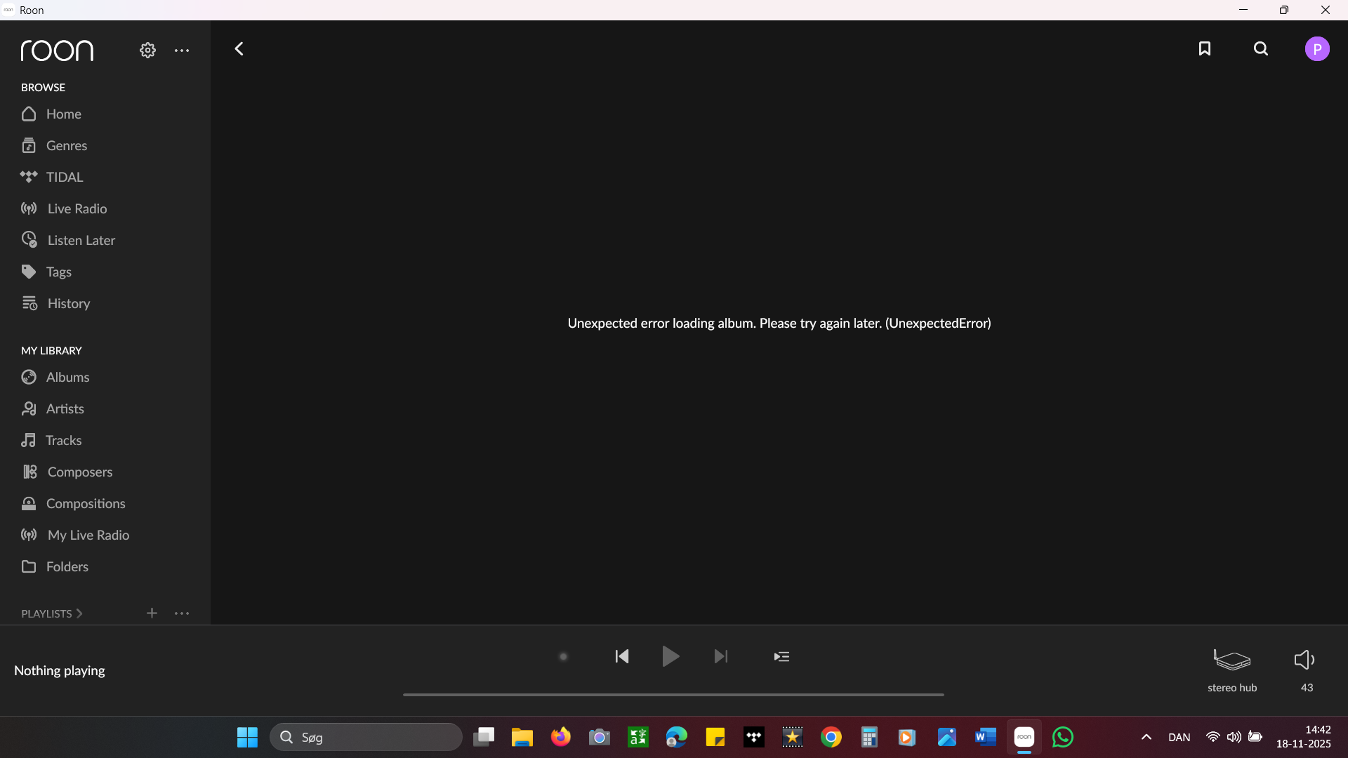Click the bookmark icon in top bar
The width and height of the screenshot is (1348, 758).
(1205, 48)
